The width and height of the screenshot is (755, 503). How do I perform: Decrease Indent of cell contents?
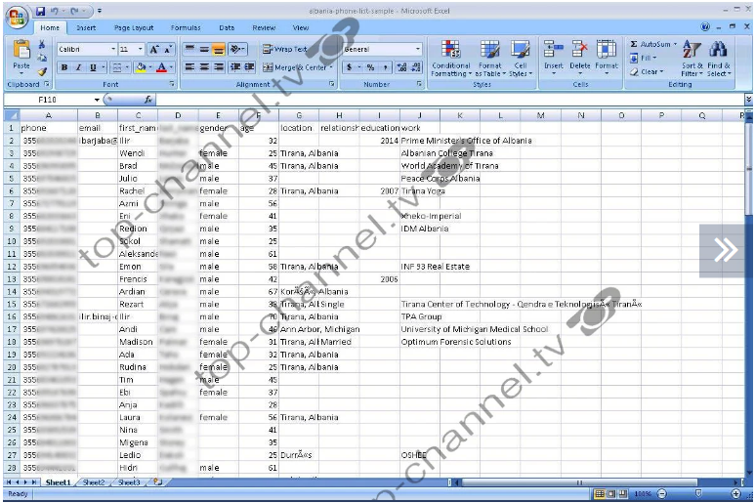pos(235,67)
